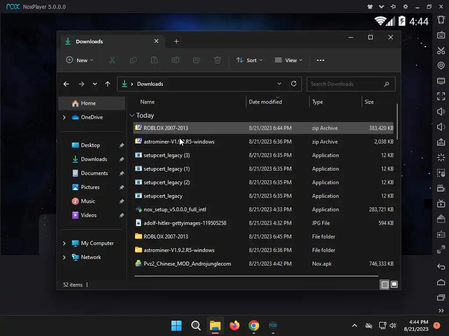449x336 pixels.
Task: Sort by the Name column header
Action: click(147, 101)
